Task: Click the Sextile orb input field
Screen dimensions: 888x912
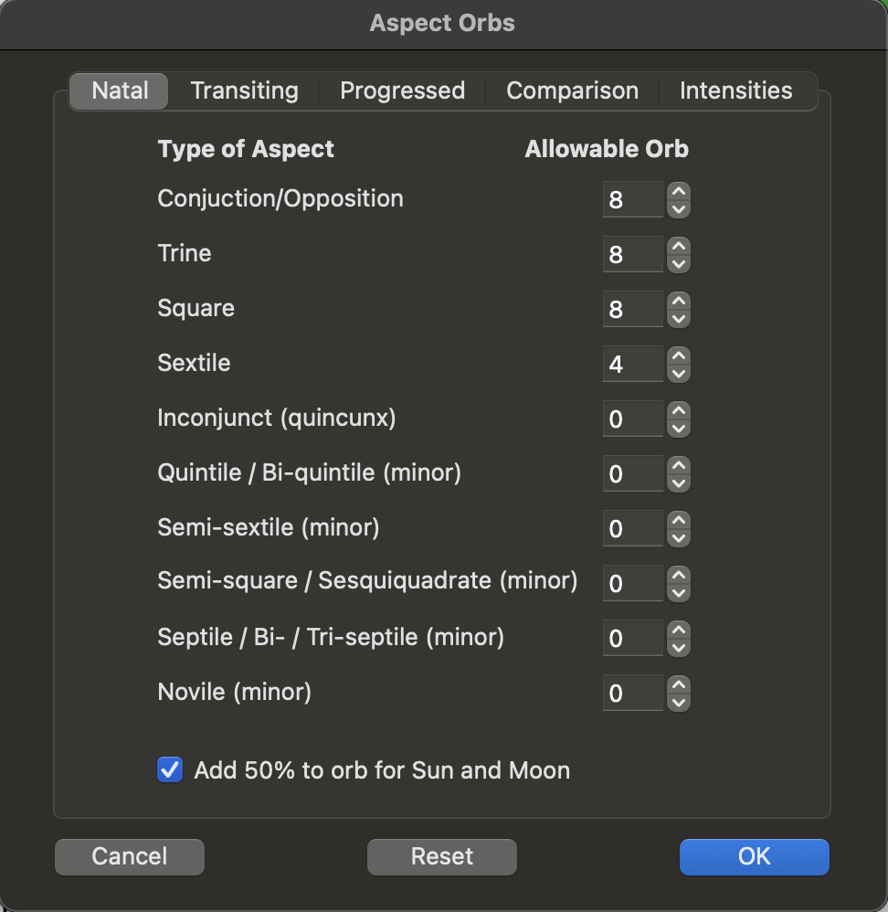Action: [632, 365]
